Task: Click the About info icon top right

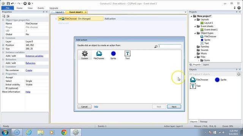Action: [239, 8]
